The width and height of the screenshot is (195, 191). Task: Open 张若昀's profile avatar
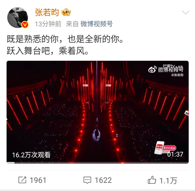pos(18,17)
